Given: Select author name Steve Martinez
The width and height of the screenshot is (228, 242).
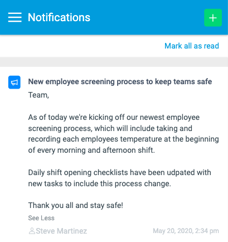Looking at the screenshot, I should click(61, 231).
